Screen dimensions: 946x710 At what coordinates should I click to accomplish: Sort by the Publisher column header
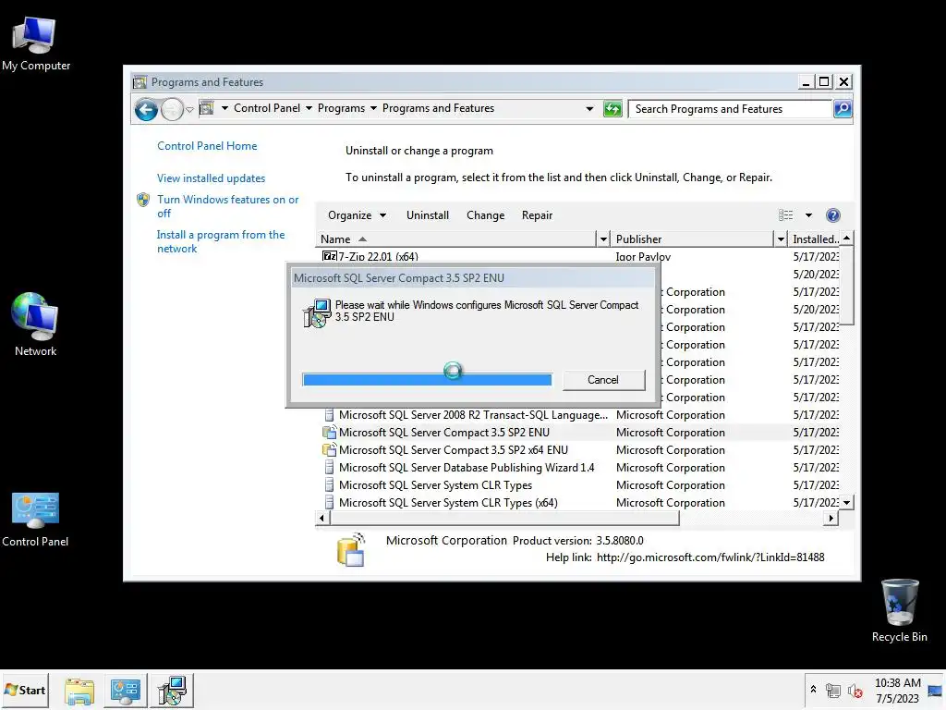click(x=691, y=239)
